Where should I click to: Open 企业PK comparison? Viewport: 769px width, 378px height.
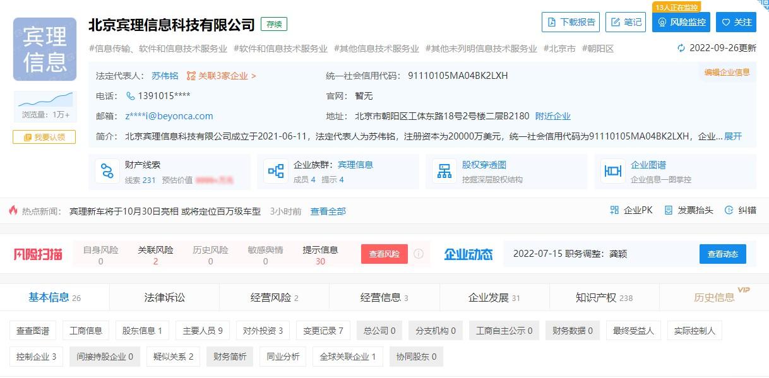pyautogui.click(x=631, y=210)
